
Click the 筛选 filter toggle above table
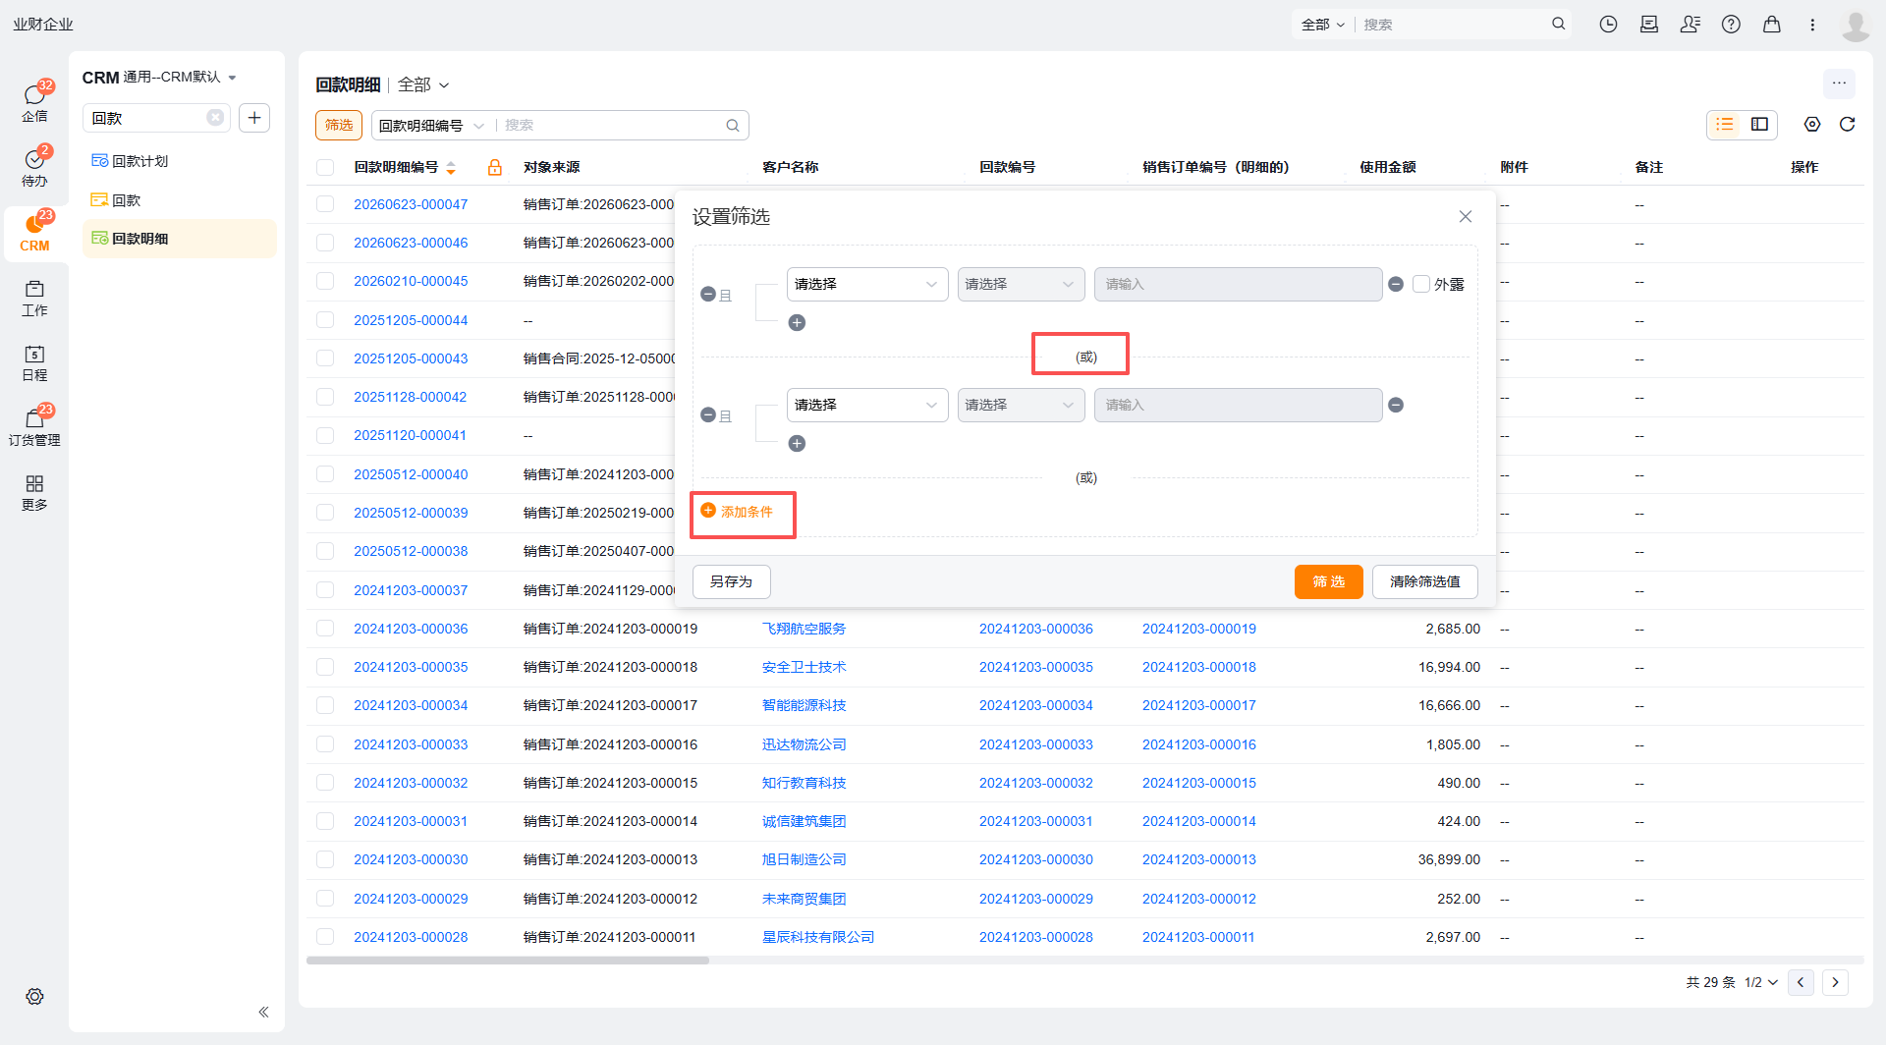[339, 125]
